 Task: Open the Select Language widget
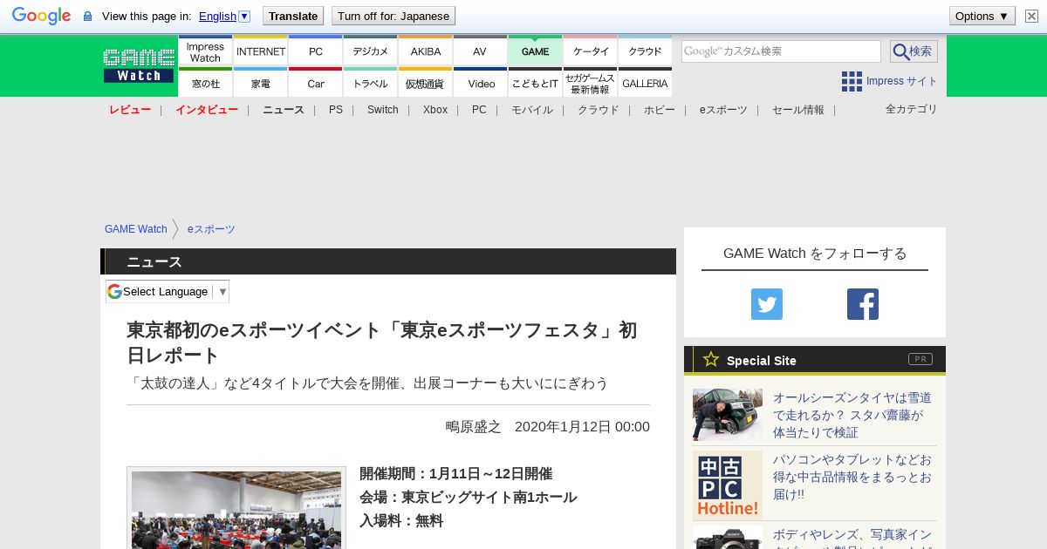click(x=168, y=291)
